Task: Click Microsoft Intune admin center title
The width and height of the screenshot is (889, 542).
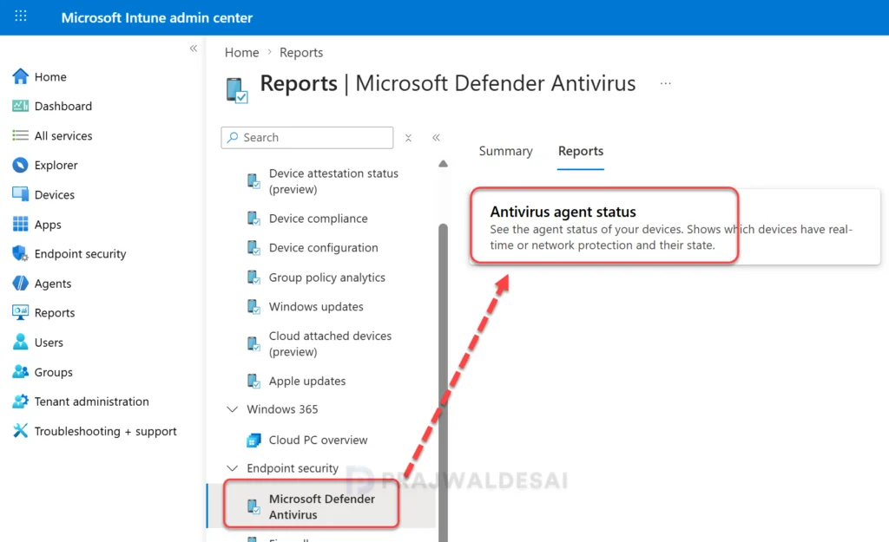Action: pos(157,17)
